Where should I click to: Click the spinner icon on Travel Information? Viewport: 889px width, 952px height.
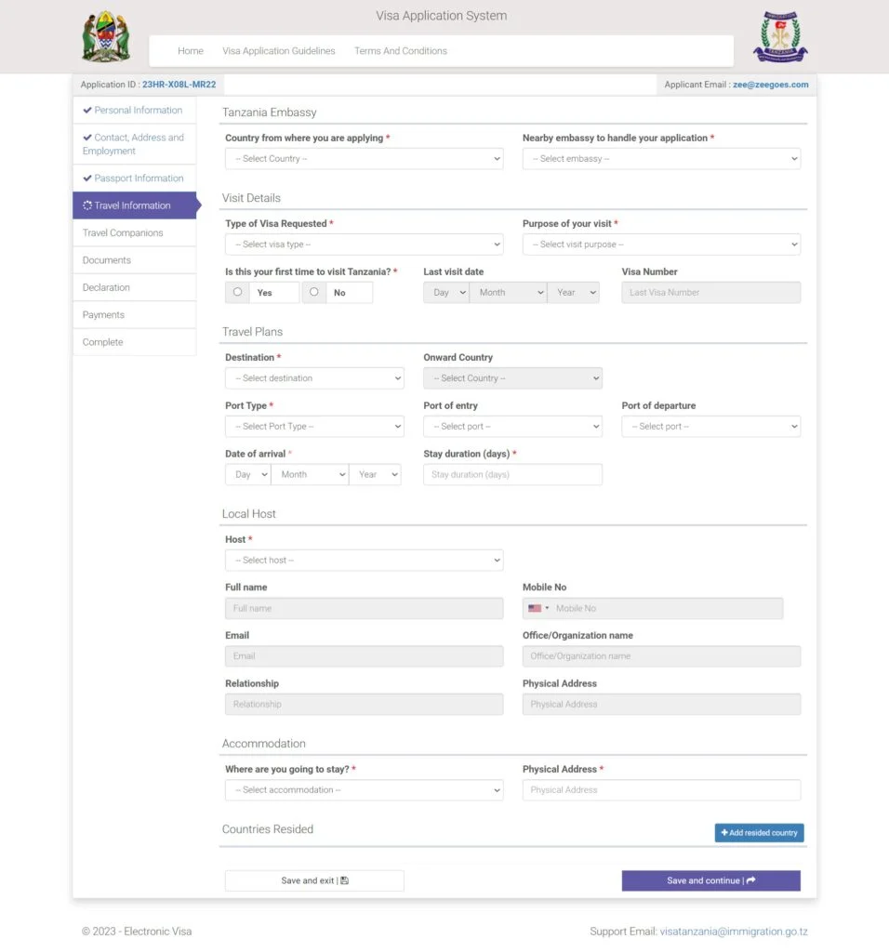(87, 205)
